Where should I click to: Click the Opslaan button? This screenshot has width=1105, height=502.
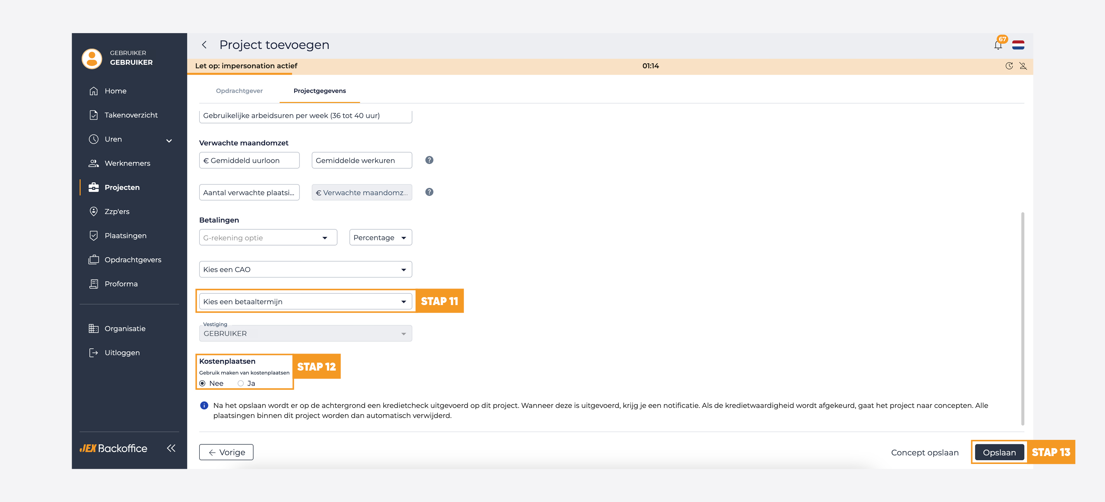pyautogui.click(x=1000, y=452)
